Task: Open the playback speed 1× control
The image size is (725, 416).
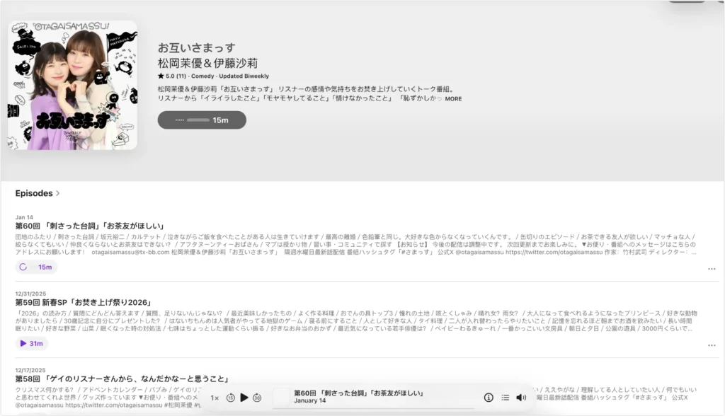Action: (215, 398)
